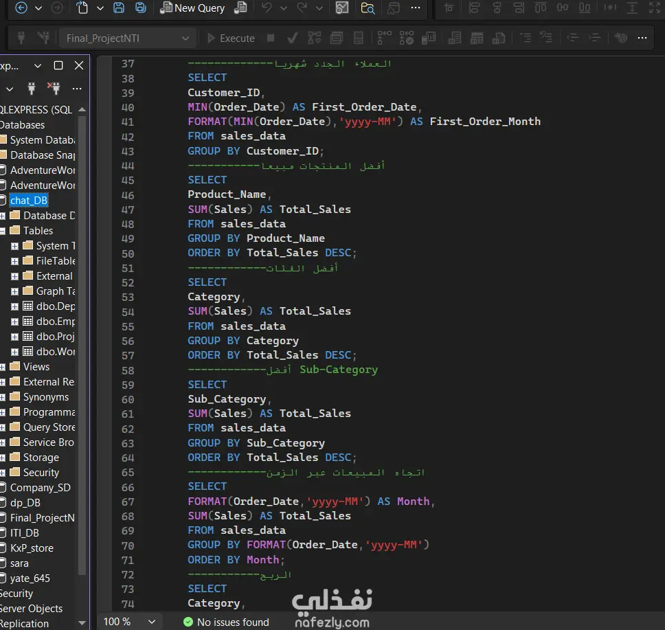Click the Connect plug icon in Object Explorer
The image size is (665, 630).
pos(31,89)
